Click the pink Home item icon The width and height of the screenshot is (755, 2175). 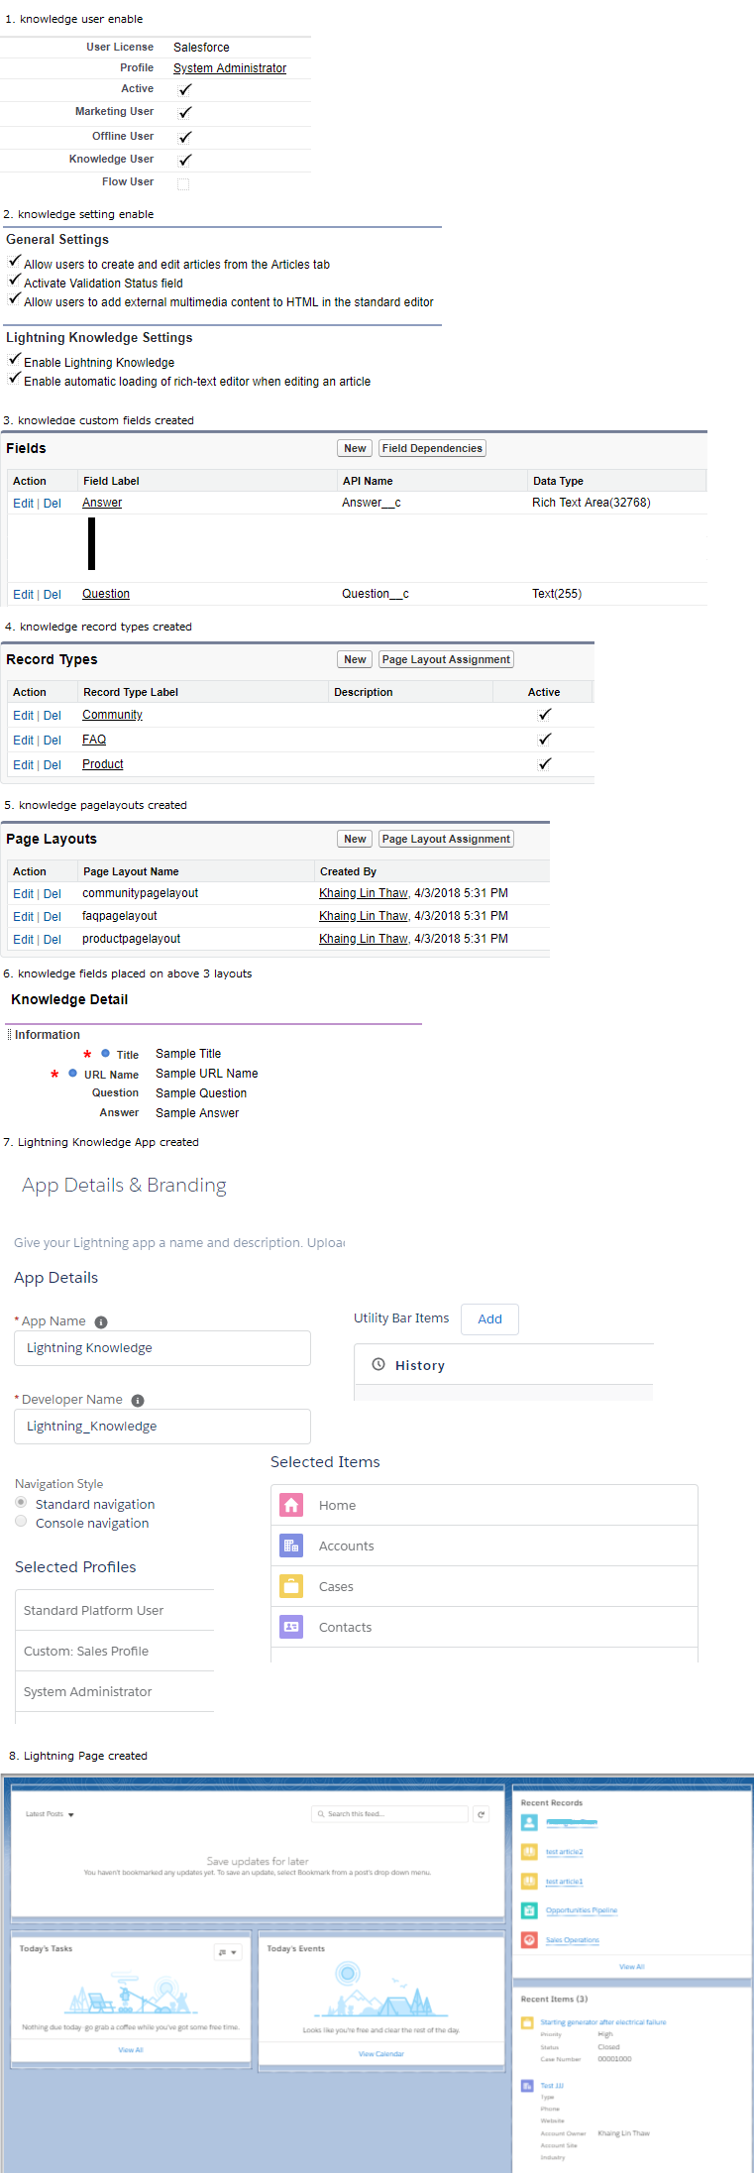(291, 1505)
